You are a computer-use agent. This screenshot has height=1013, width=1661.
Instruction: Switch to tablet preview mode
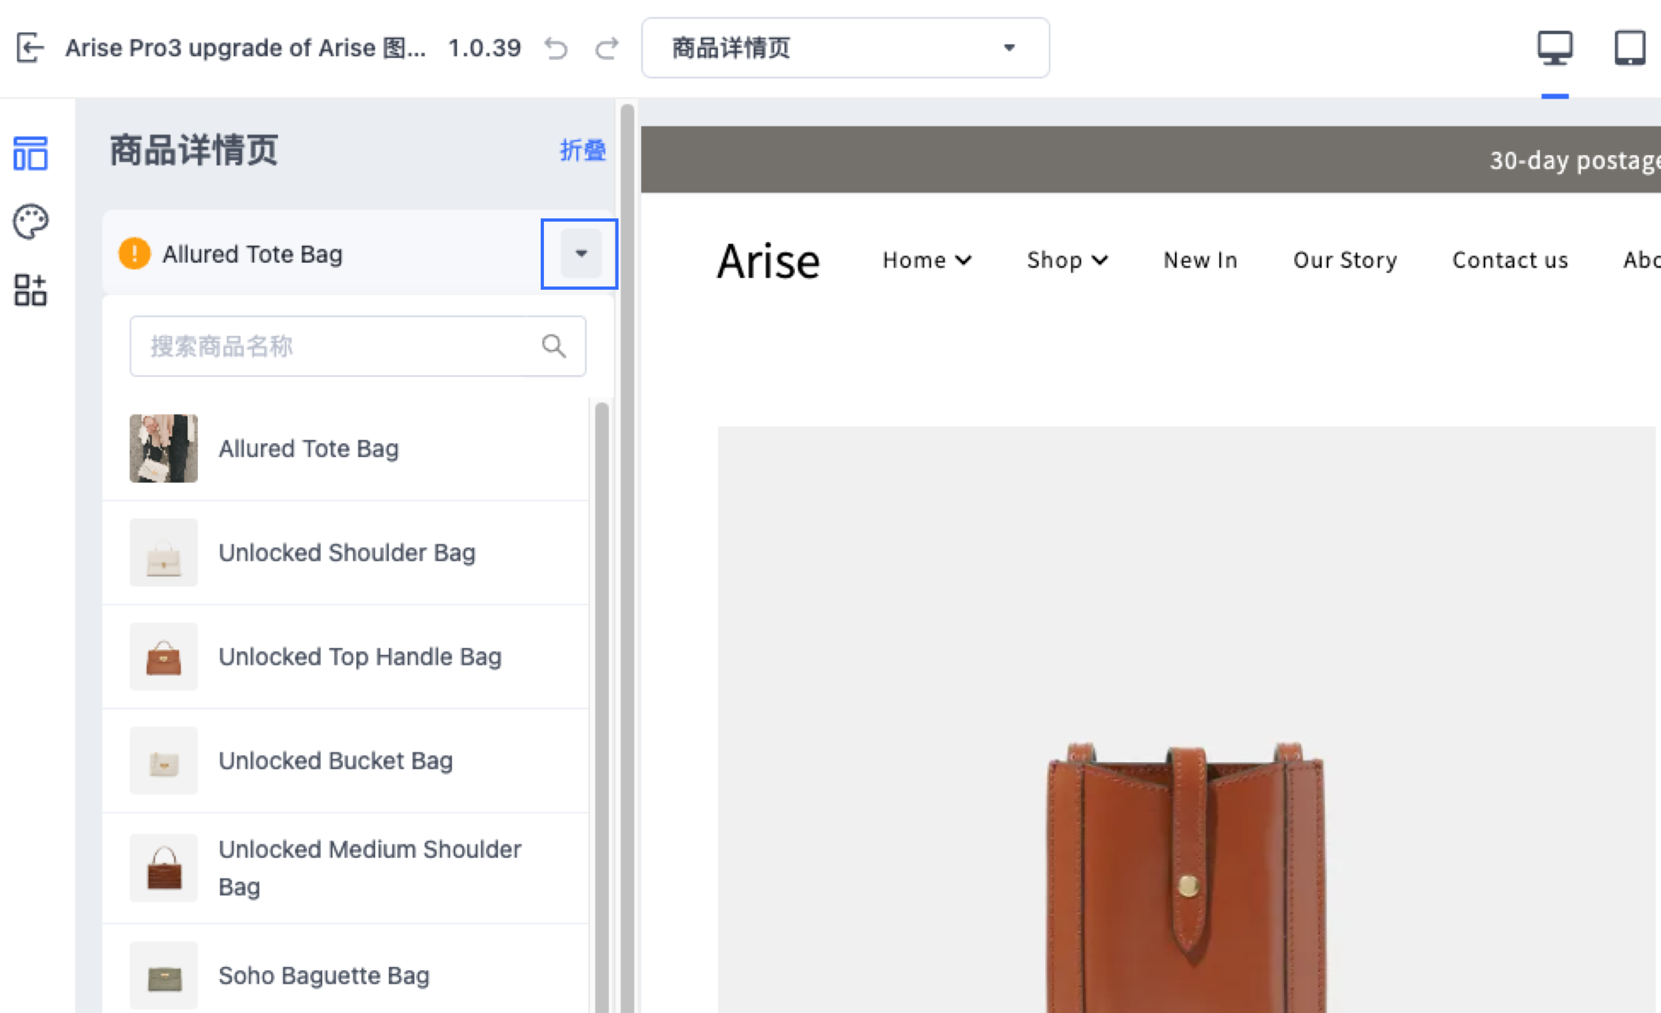[1629, 49]
